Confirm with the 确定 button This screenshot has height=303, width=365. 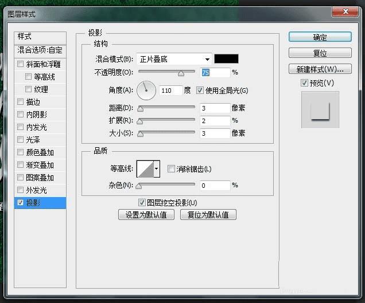[320, 37]
